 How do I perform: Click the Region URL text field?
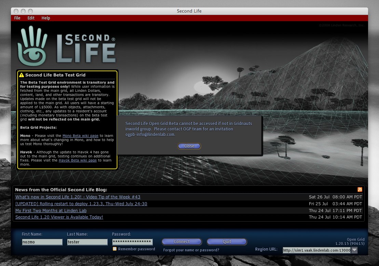coord(316,250)
